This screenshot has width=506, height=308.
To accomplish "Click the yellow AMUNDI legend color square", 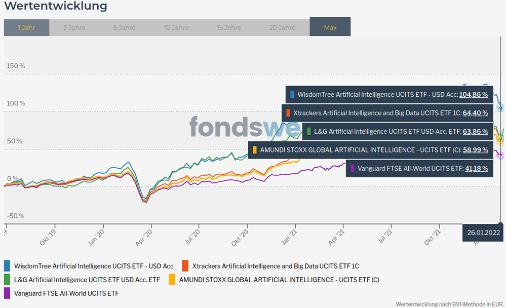I will [x=172, y=279].
